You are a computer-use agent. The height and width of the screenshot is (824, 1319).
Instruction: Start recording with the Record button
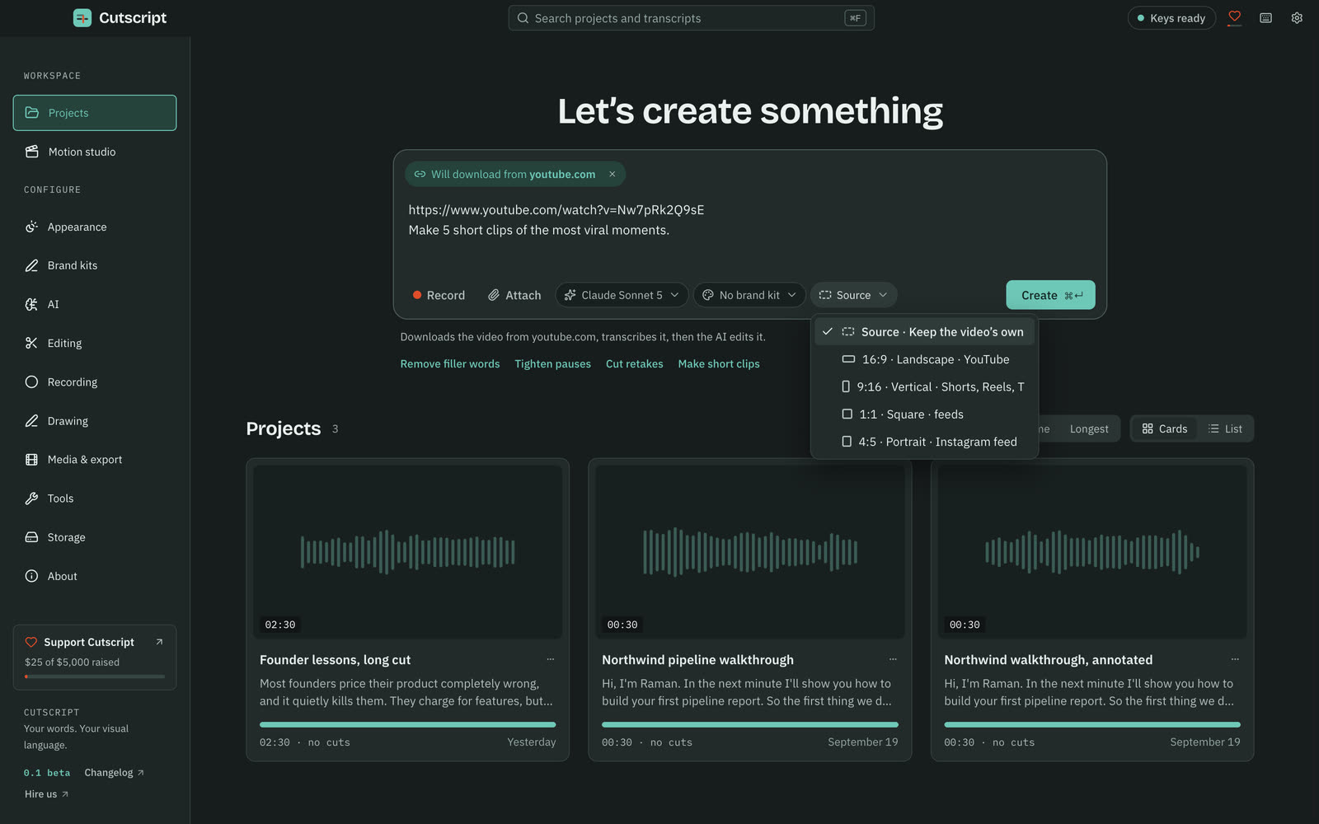(x=439, y=295)
